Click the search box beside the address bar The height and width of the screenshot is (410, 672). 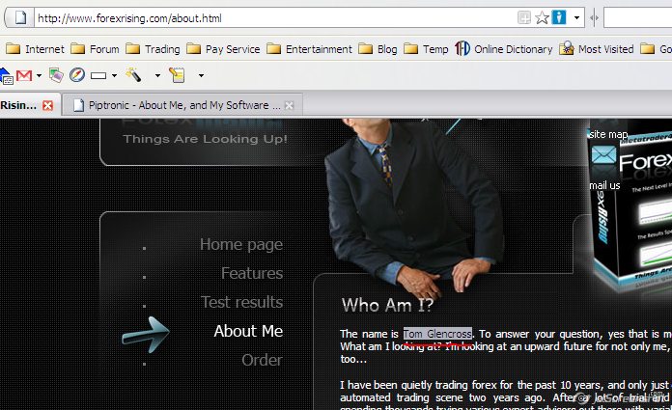637,18
